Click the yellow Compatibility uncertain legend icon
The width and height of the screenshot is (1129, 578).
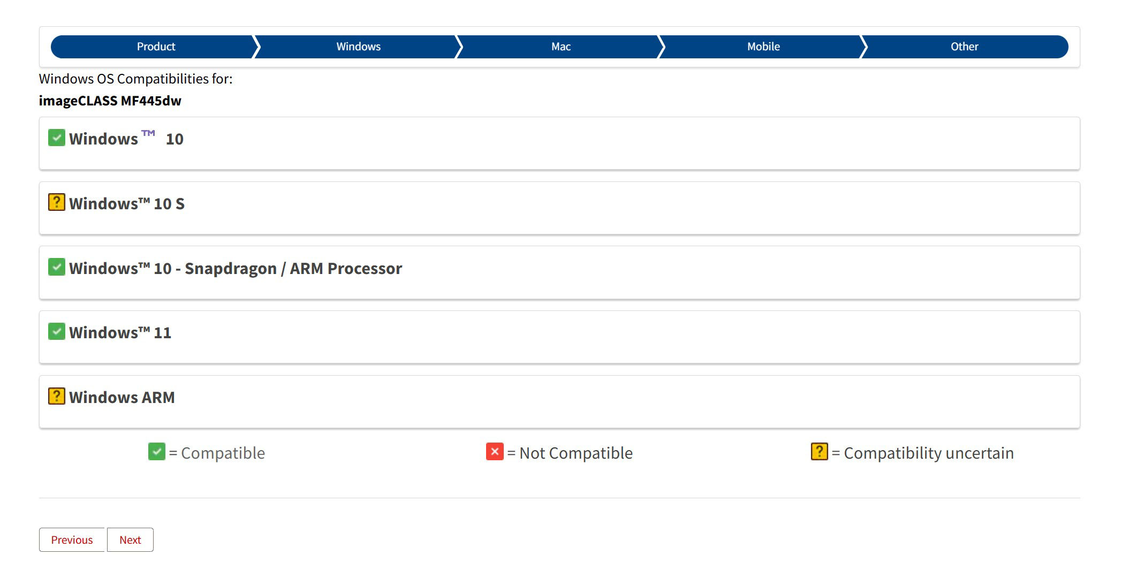tap(820, 452)
